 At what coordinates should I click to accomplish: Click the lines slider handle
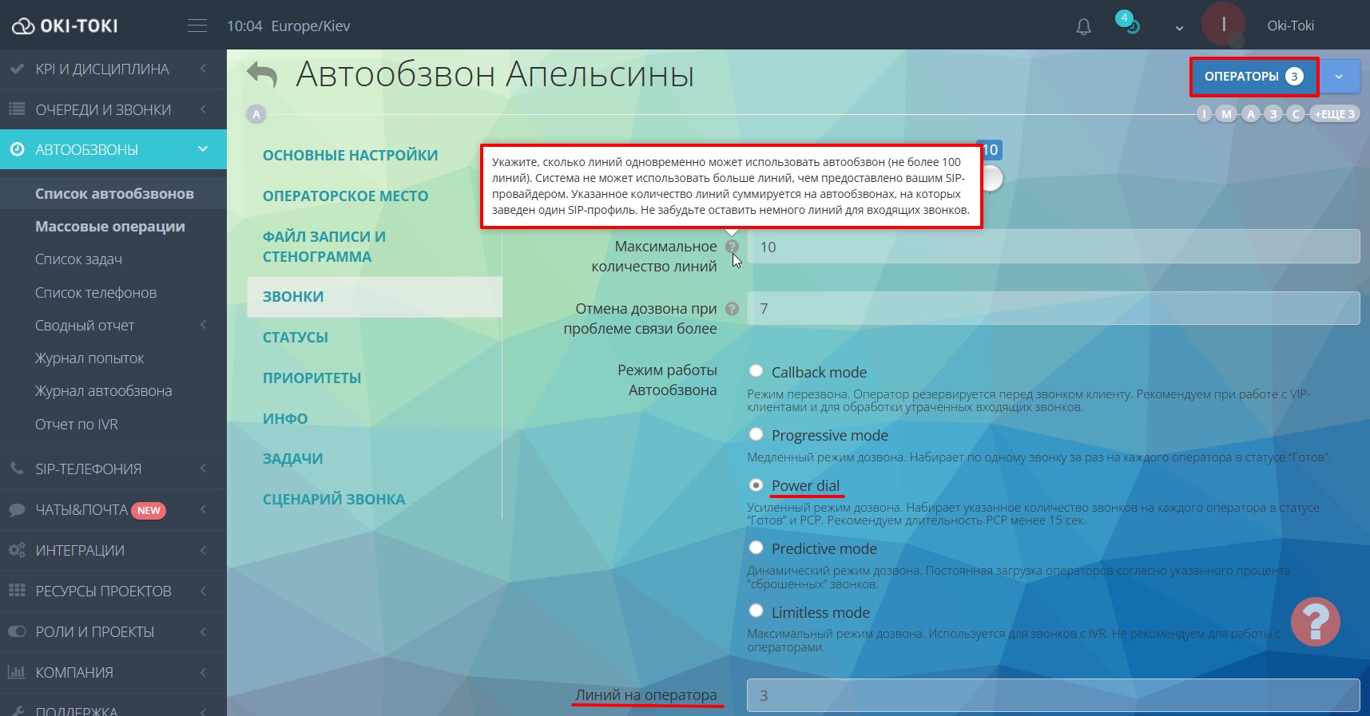click(x=991, y=178)
